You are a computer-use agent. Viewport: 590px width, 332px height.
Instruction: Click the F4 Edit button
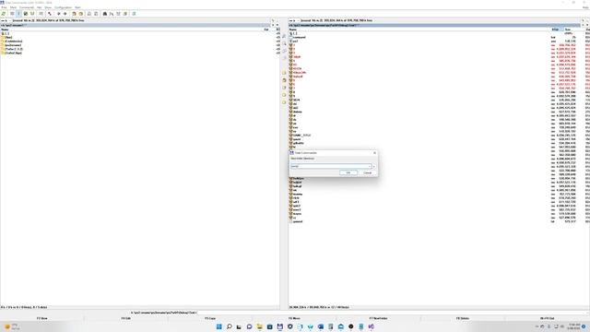[x=126, y=318]
